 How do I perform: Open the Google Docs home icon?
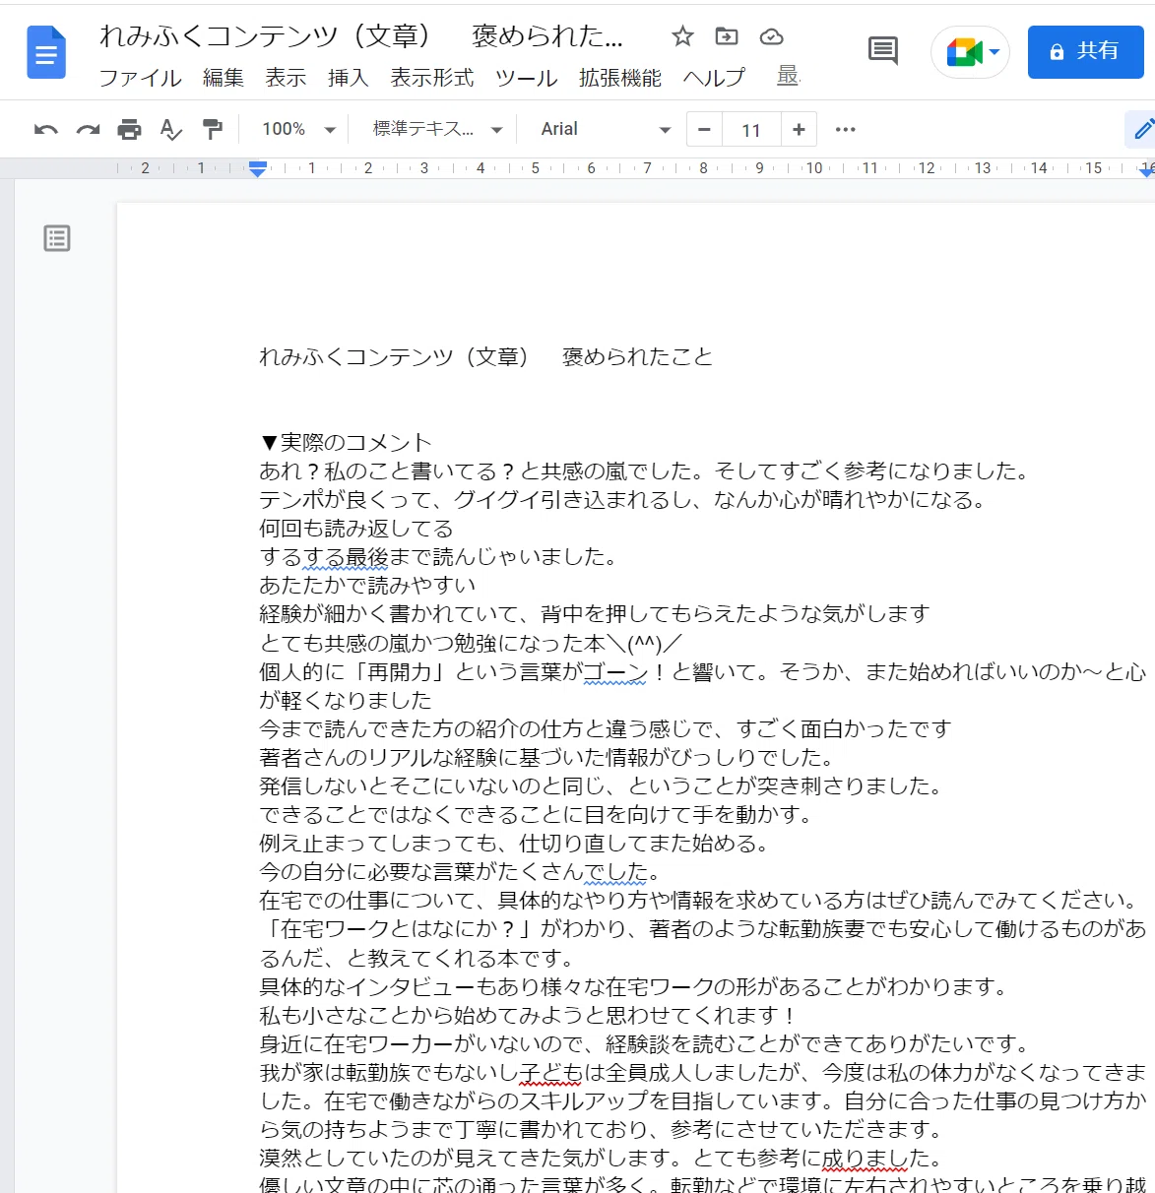tap(46, 52)
